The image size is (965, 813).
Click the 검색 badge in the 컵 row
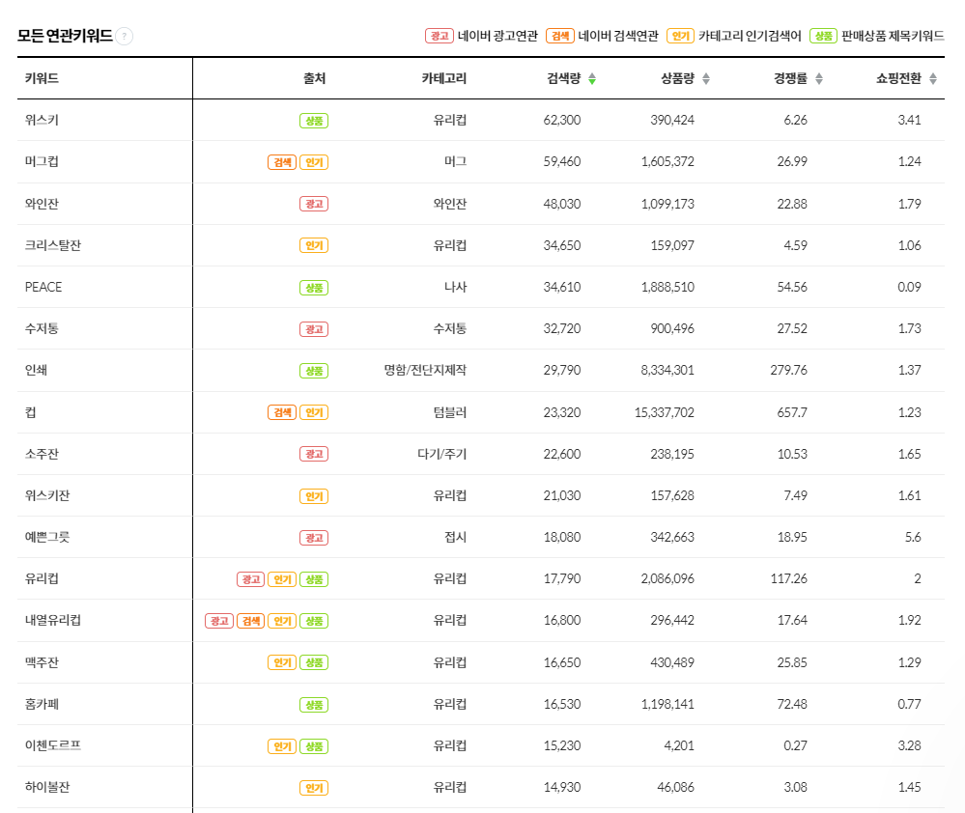coord(282,412)
